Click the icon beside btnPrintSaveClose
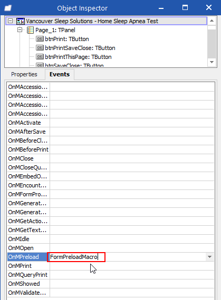The height and width of the screenshot is (300, 221). click(40, 48)
